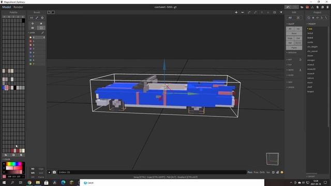The width and height of the screenshot is (331, 186).
Task: Click the Cut button
Action: pyautogui.click(x=298, y=38)
